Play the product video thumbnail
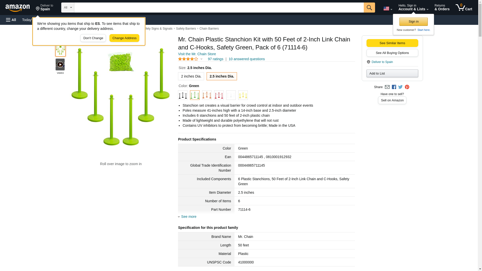 [x=60, y=65]
